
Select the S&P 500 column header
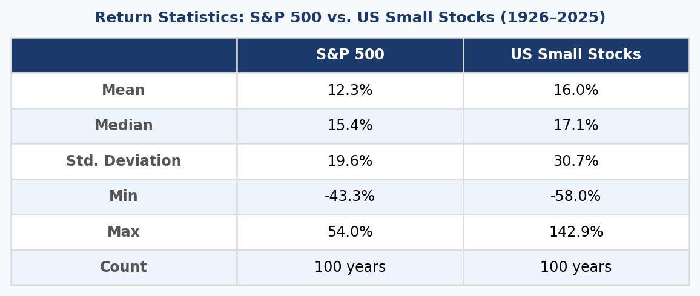350,55
